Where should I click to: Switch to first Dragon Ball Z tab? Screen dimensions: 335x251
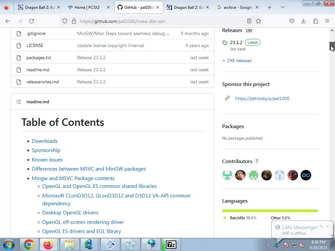coord(39,7)
